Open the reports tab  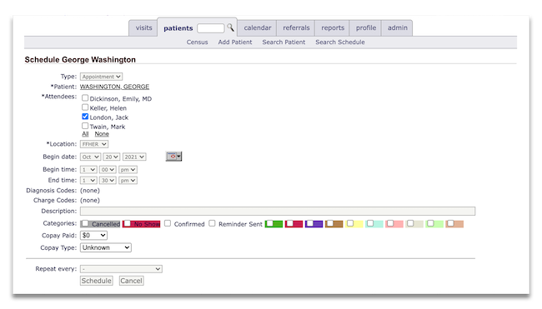(x=333, y=27)
